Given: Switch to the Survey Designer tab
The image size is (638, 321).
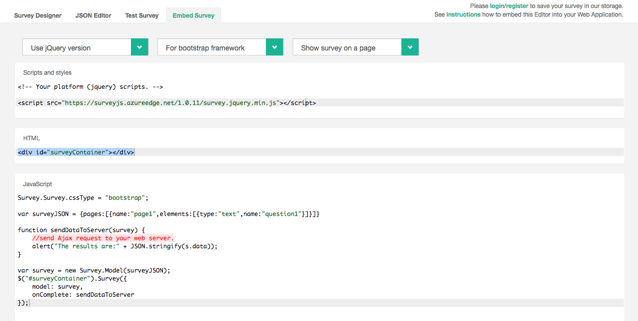Looking at the screenshot, I should (x=38, y=16).
